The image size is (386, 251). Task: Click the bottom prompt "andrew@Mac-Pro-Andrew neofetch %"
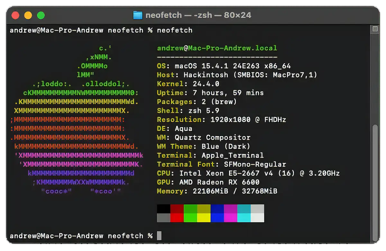tap(81, 236)
